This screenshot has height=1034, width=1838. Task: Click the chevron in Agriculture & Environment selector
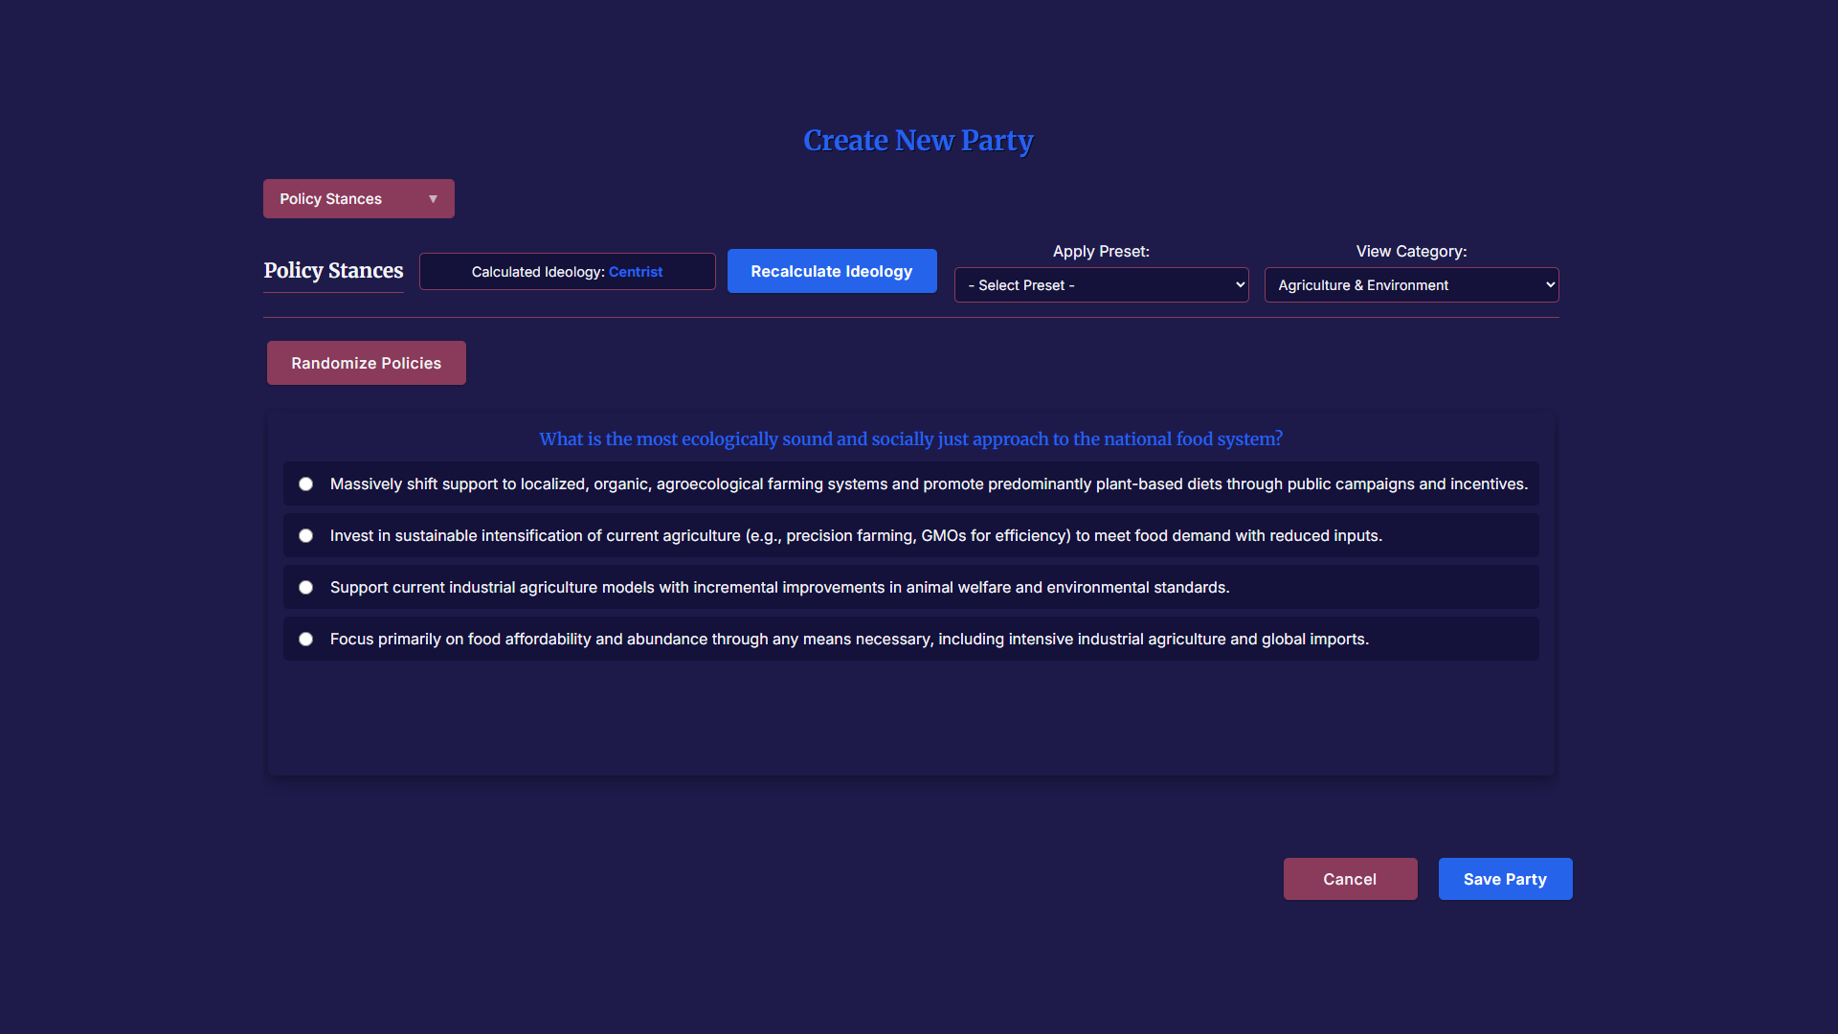click(x=1550, y=285)
